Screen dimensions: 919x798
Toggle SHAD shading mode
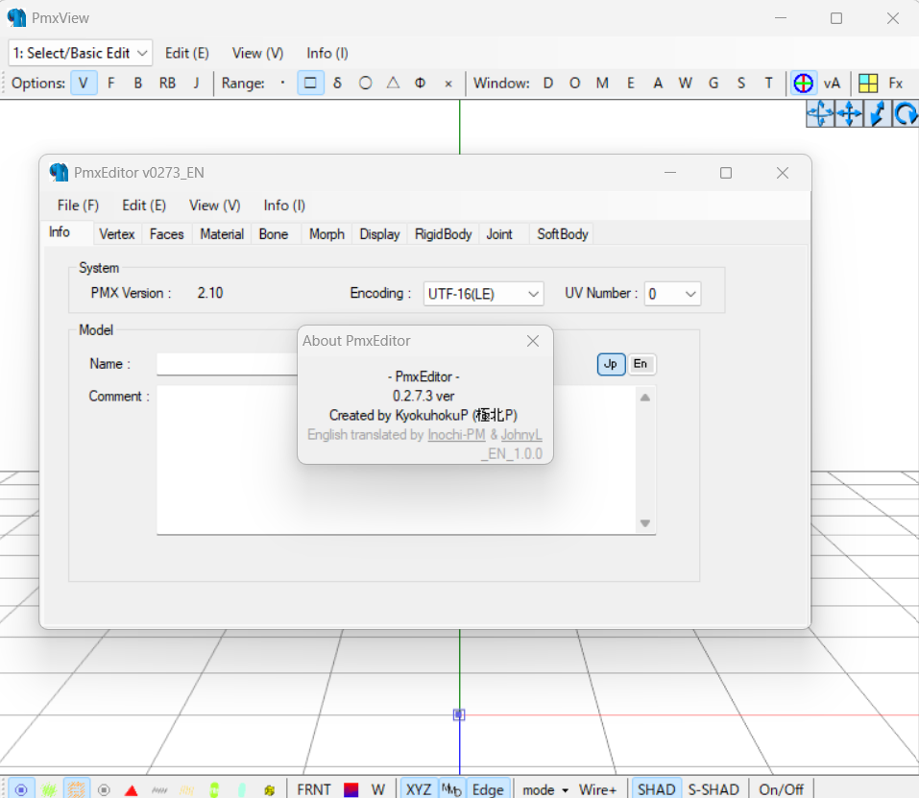(657, 789)
